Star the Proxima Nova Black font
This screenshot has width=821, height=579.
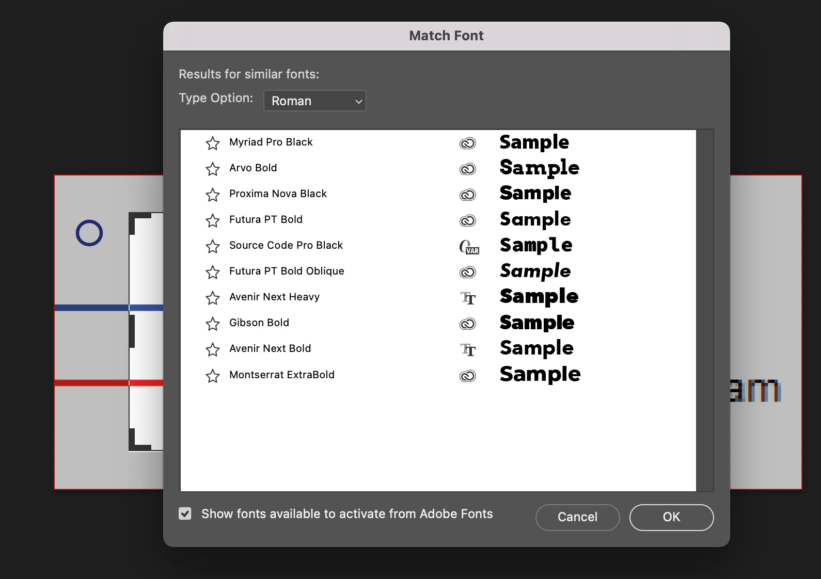[x=213, y=195]
